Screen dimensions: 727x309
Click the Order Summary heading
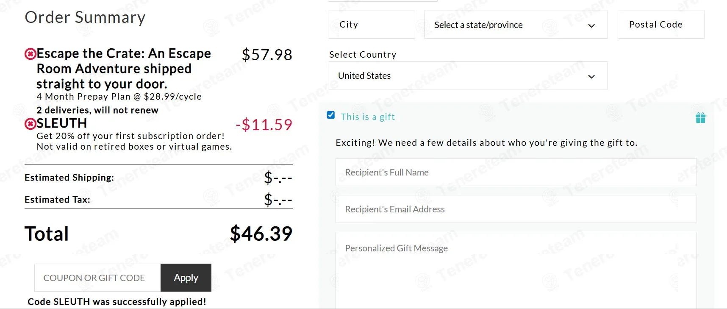click(x=85, y=17)
